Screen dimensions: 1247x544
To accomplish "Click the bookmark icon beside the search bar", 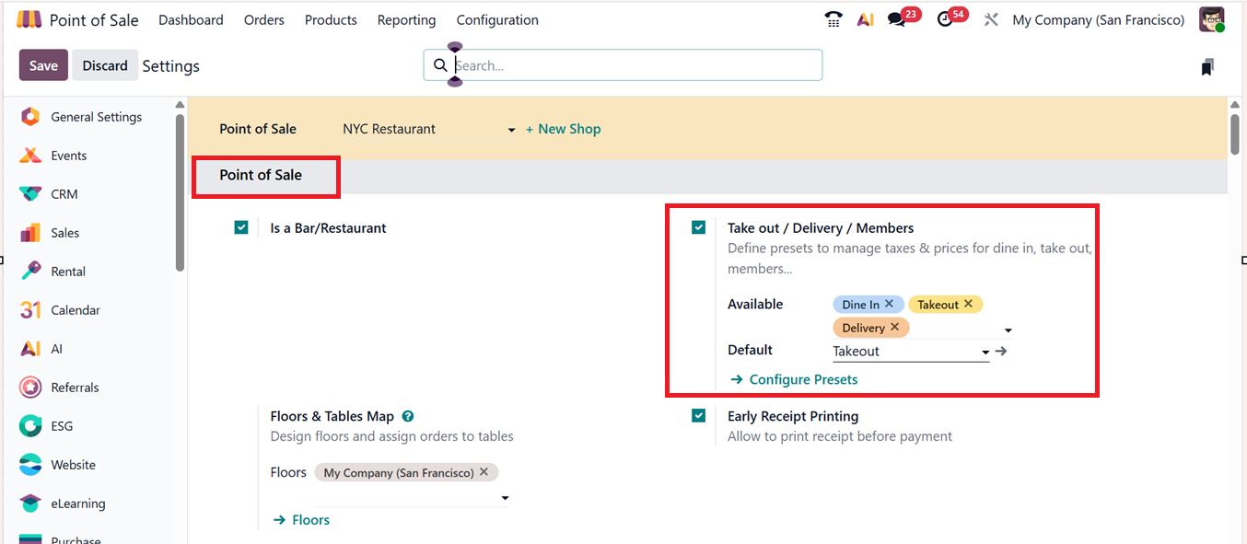I will (1206, 65).
